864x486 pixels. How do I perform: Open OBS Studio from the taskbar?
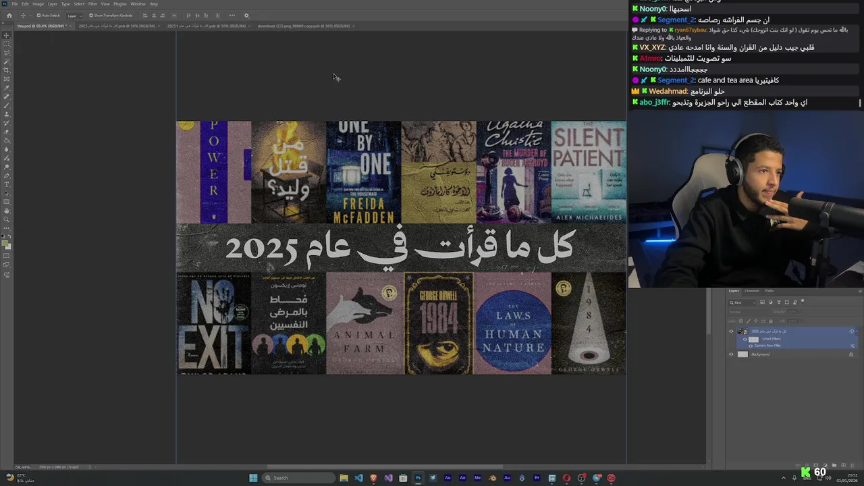tap(581, 478)
